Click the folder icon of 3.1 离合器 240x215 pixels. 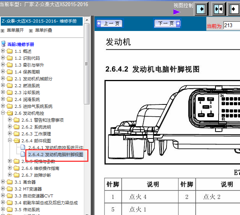[x=10, y=182]
